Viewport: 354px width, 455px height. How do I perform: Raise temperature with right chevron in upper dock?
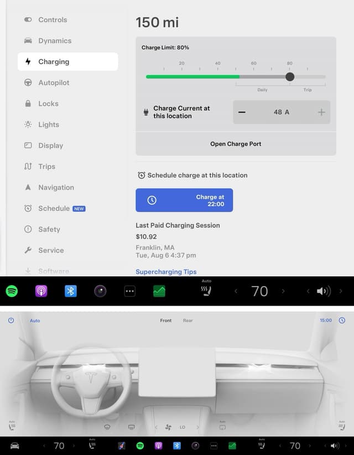pos(284,291)
